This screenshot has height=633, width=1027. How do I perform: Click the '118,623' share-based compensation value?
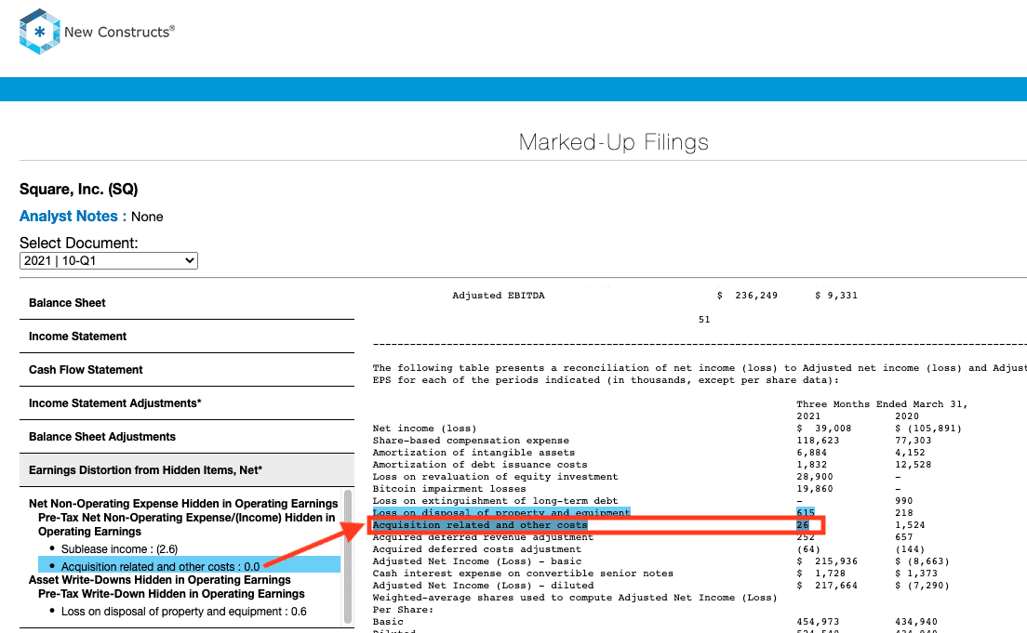click(818, 441)
